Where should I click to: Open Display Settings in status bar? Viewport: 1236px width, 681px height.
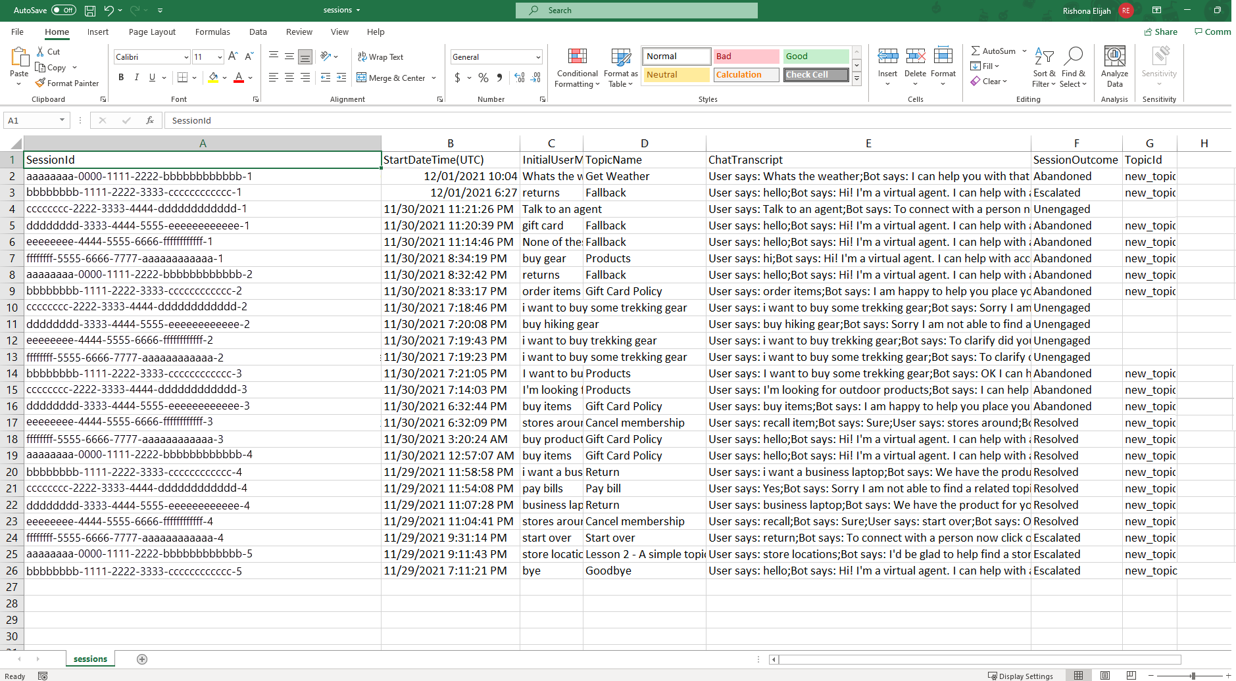tap(1020, 676)
